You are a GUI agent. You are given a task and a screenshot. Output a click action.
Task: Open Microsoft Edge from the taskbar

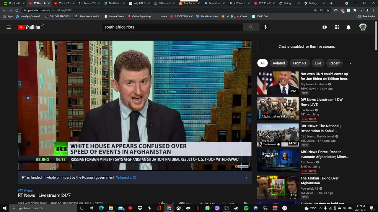click(101, 208)
